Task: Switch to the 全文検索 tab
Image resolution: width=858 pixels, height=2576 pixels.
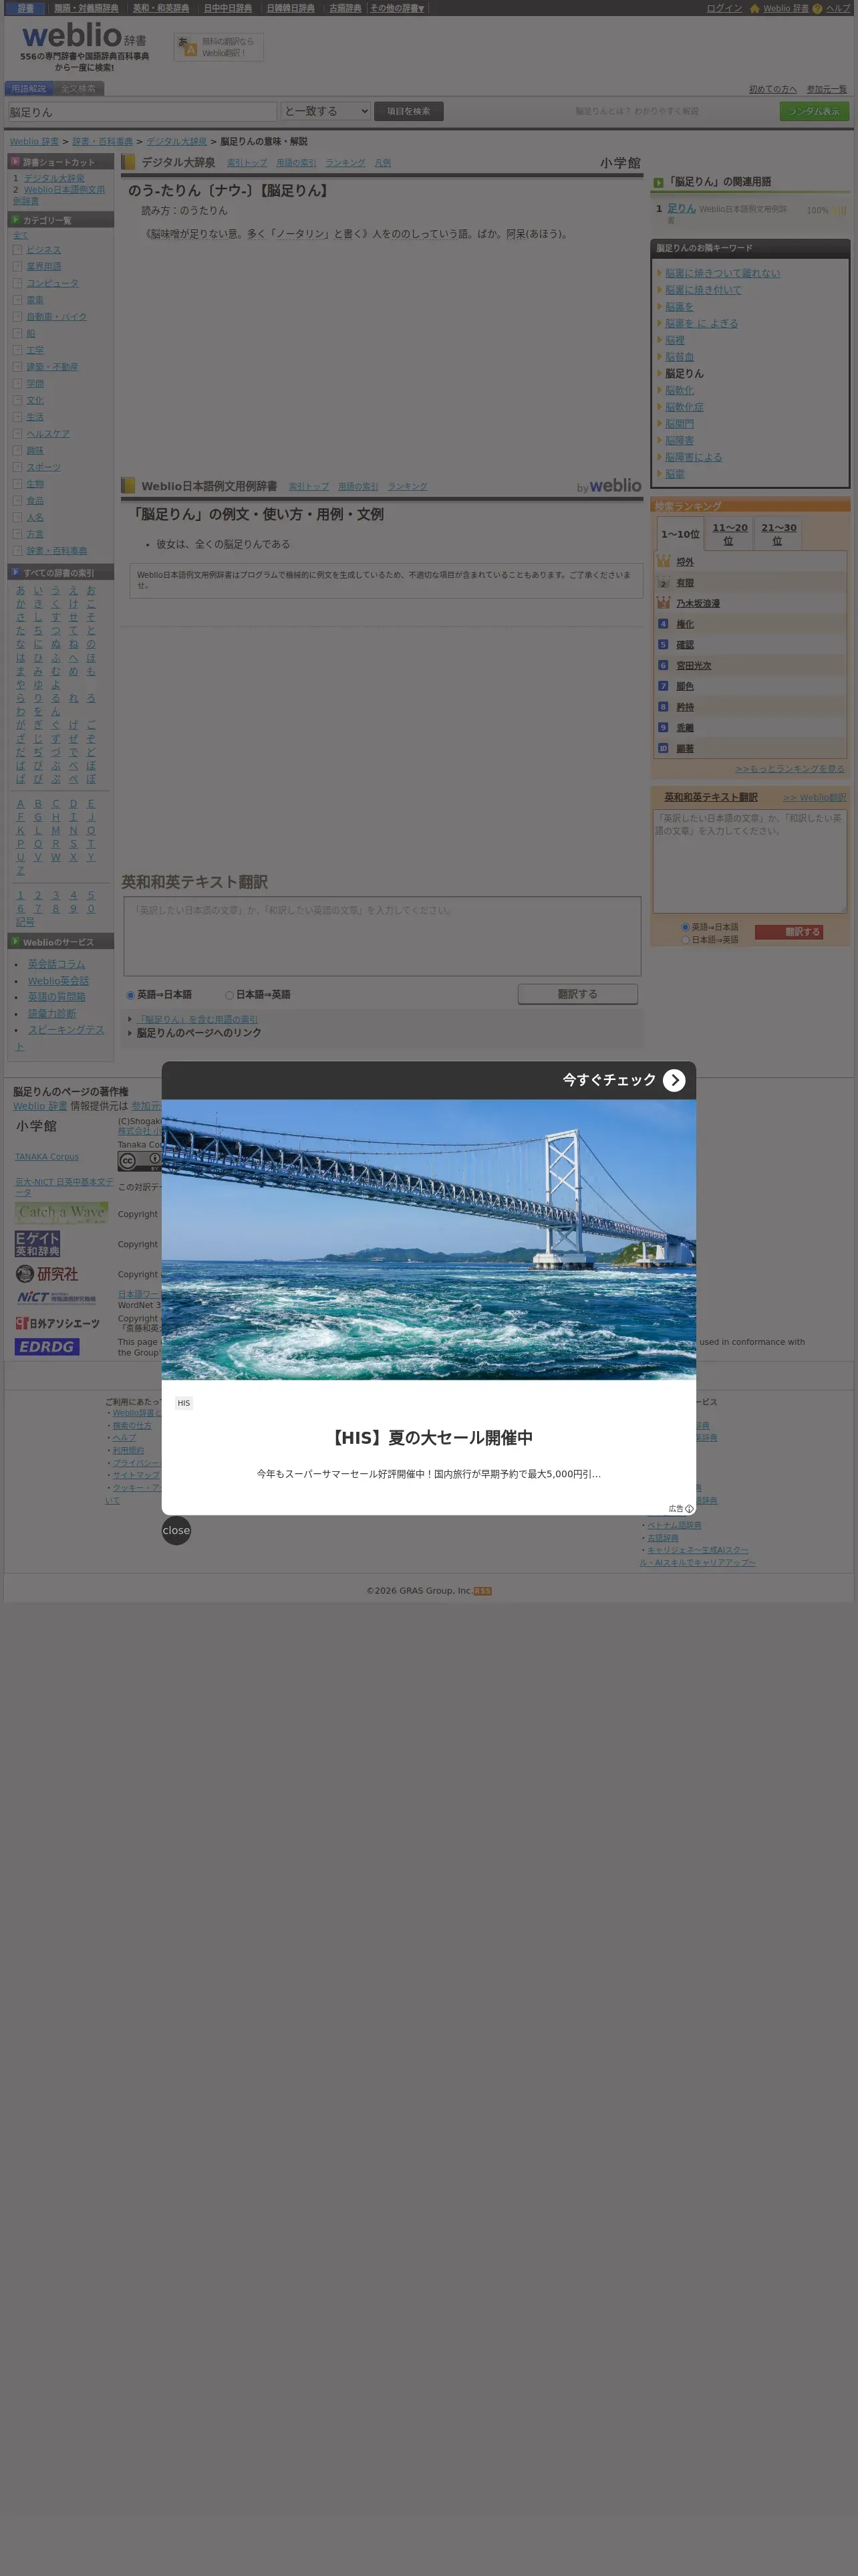Action: (x=78, y=88)
